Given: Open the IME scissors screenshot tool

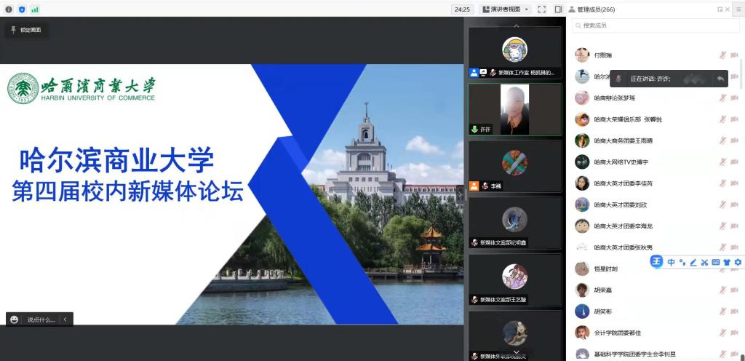Looking at the screenshot, I should 704,262.
